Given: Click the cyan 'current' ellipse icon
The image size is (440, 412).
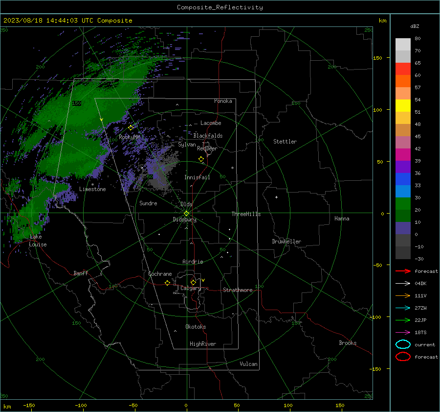Looking at the screenshot, I should (403, 344).
